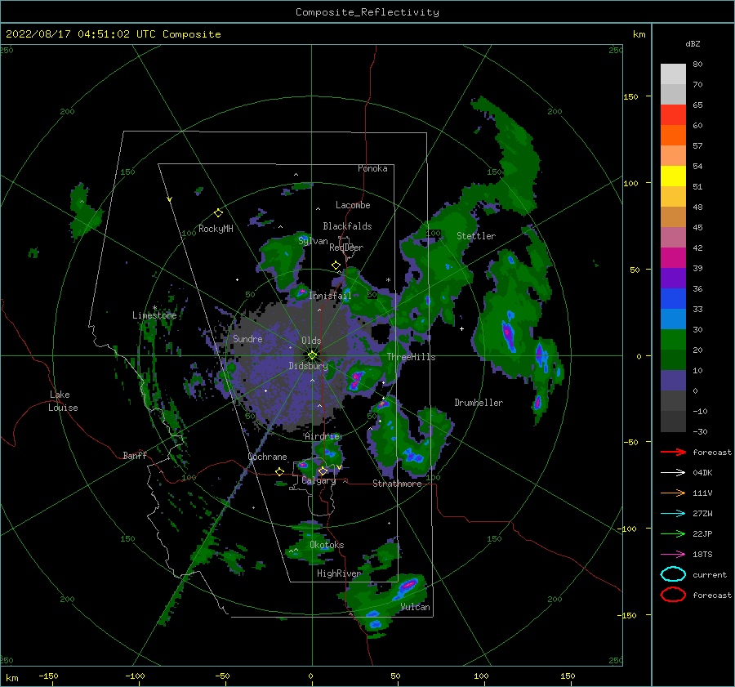Image resolution: width=735 pixels, height=687 pixels.
Task: Click the 150 value on right axis
Action: pos(630,97)
